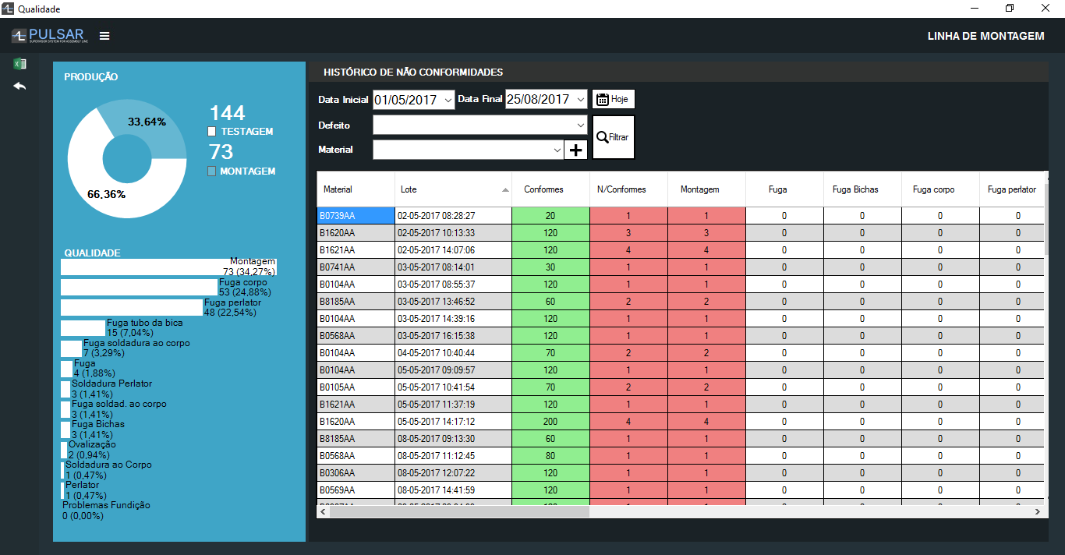Click the Hoje button

pyautogui.click(x=614, y=99)
